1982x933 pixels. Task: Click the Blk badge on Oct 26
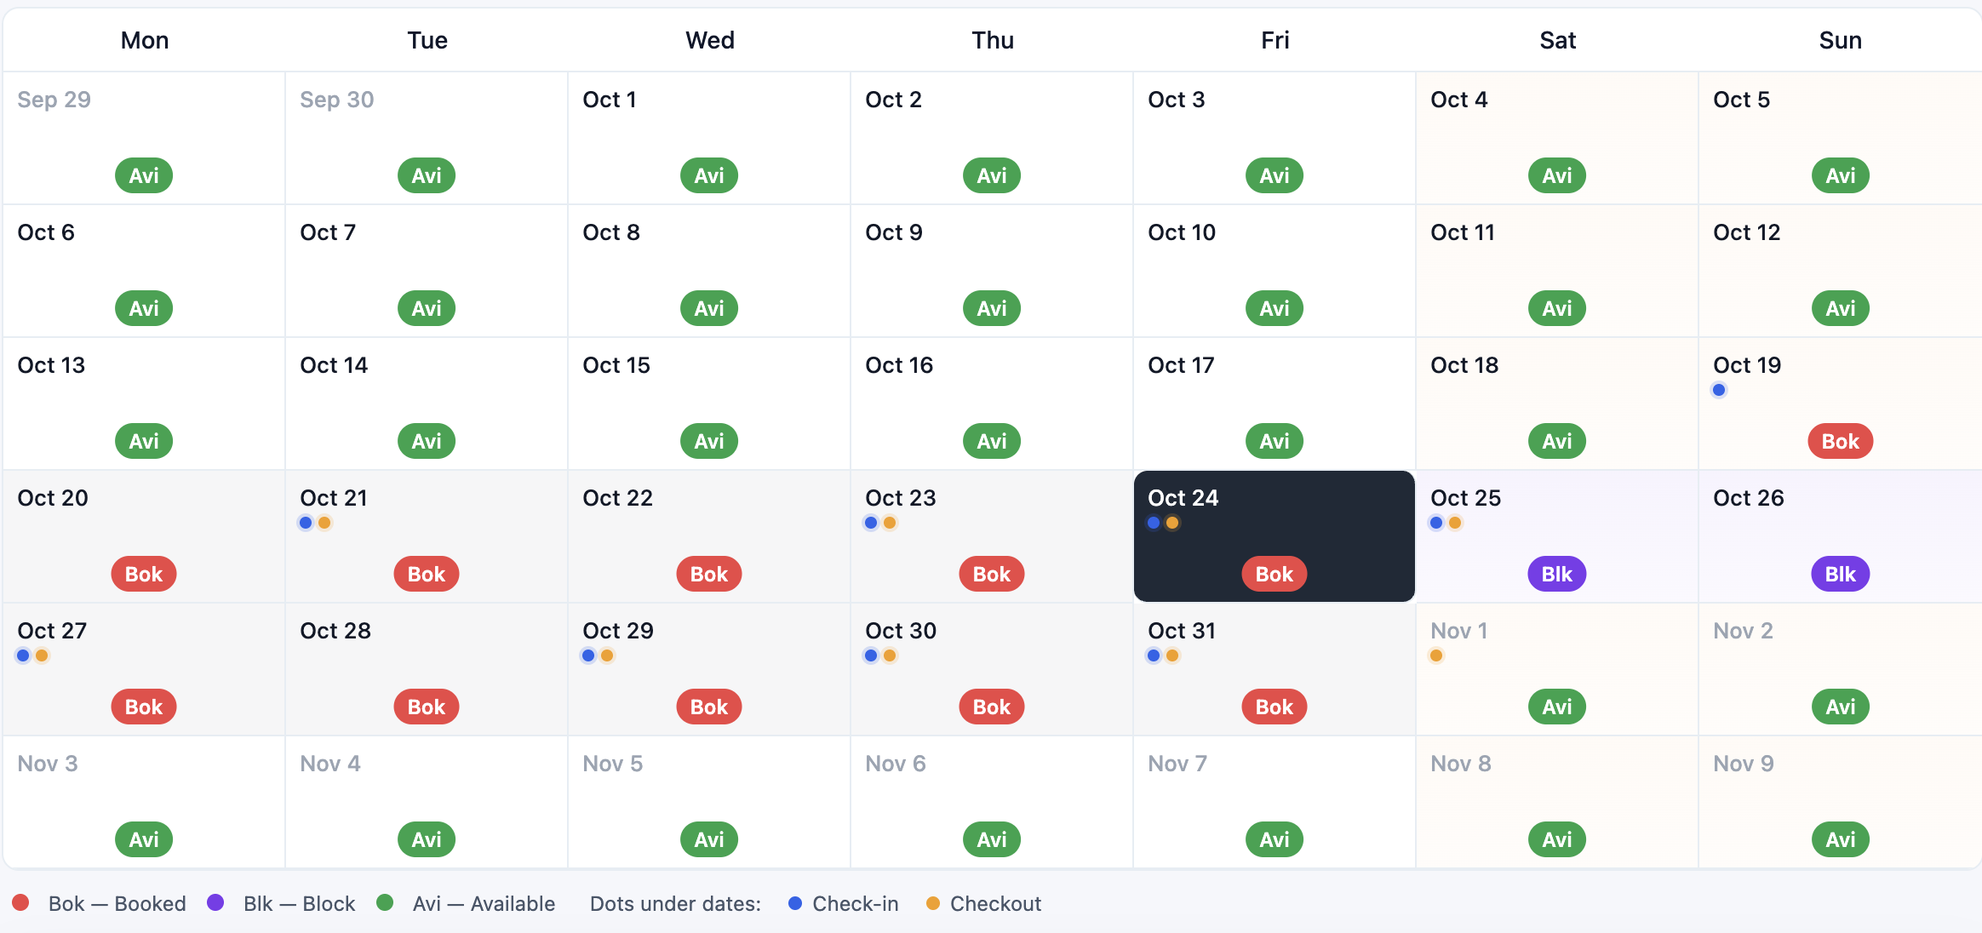[x=1840, y=574]
